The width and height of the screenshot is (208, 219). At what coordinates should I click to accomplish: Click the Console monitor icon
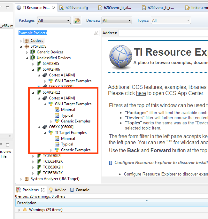coord(72,190)
